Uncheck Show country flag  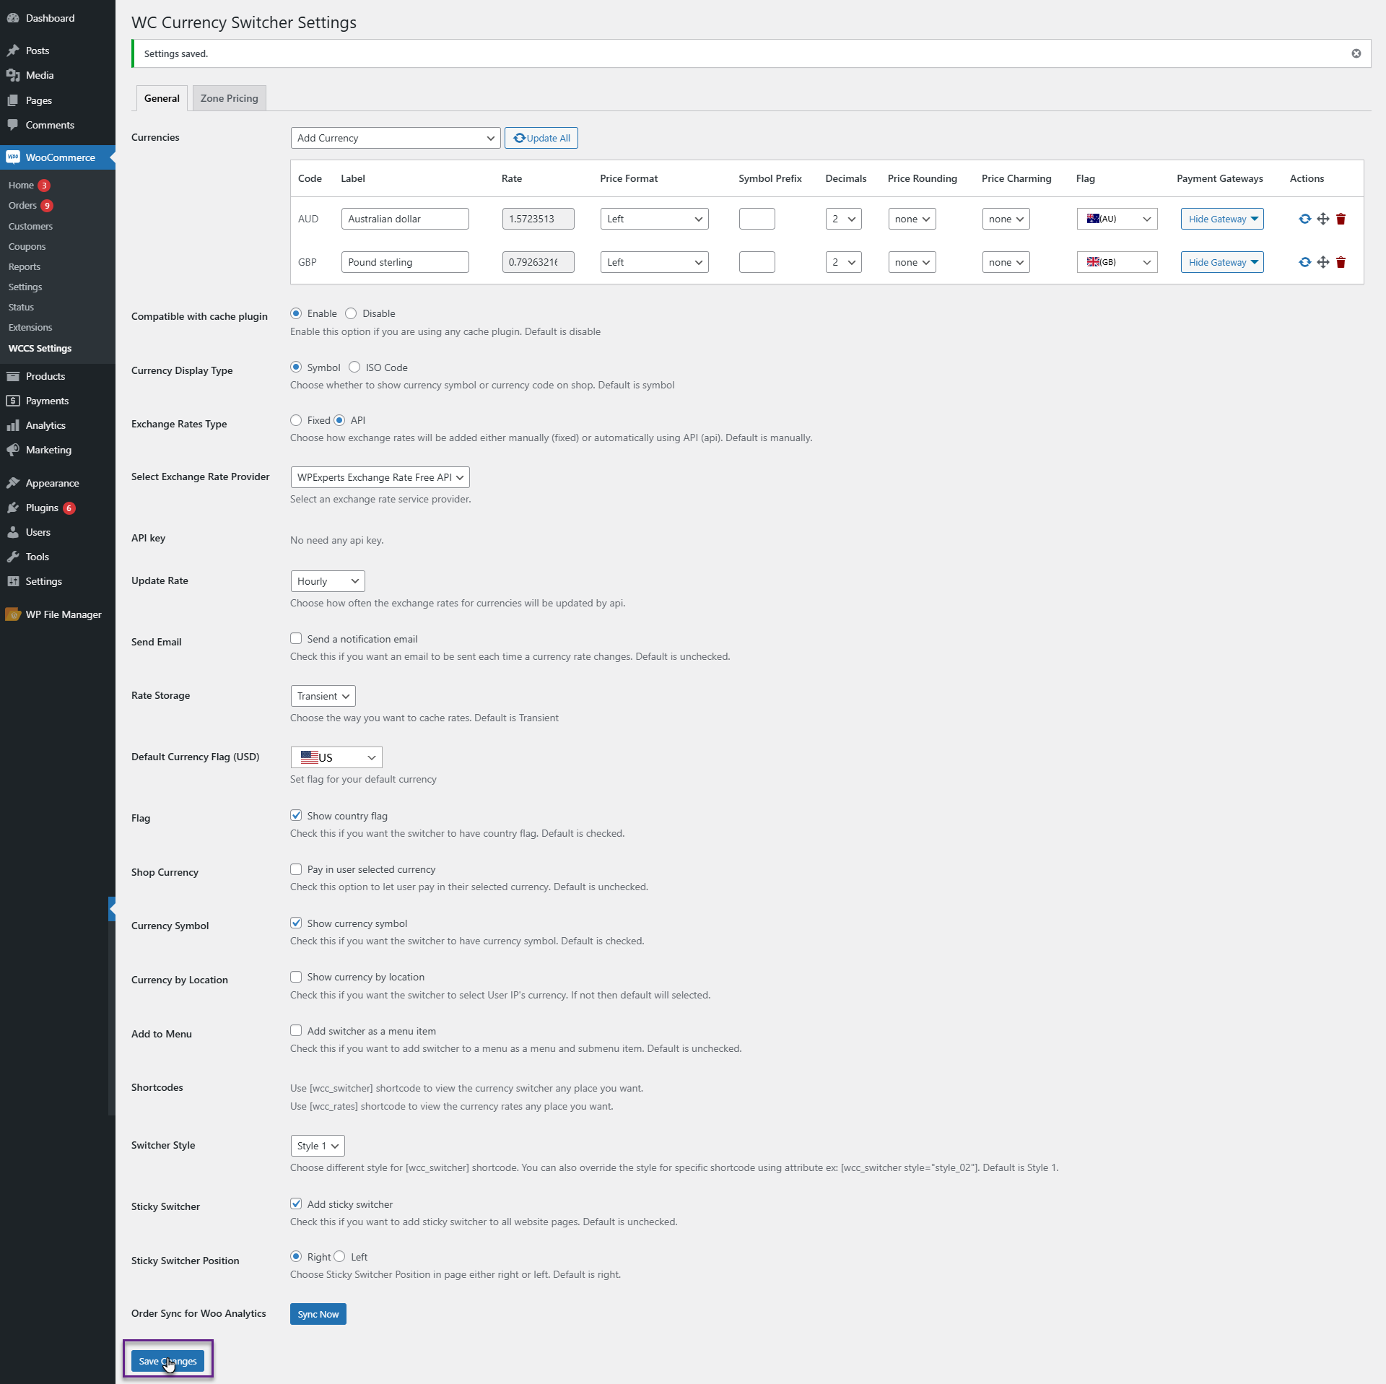pos(296,815)
